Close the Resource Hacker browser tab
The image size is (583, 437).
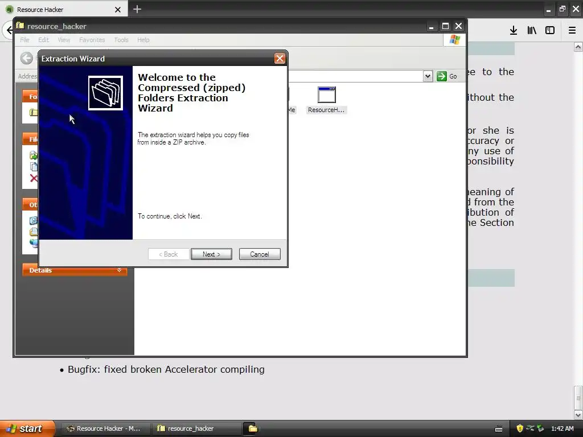coord(117,10)
